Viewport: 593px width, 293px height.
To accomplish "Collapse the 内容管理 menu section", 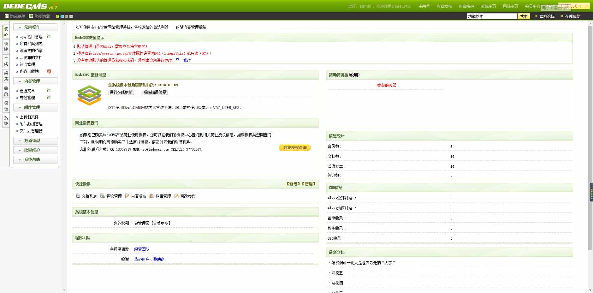I will 35,81.
